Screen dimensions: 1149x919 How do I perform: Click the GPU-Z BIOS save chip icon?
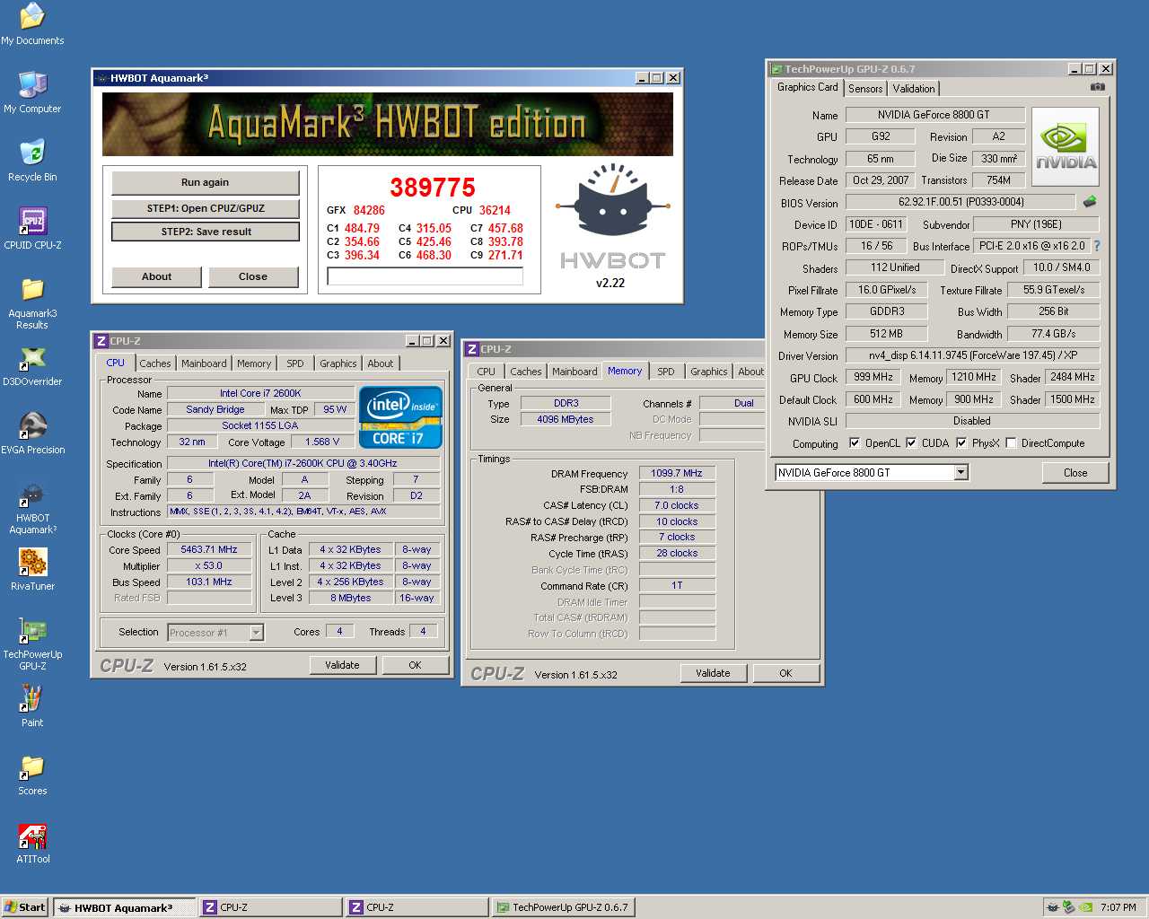coord(1090,202)
